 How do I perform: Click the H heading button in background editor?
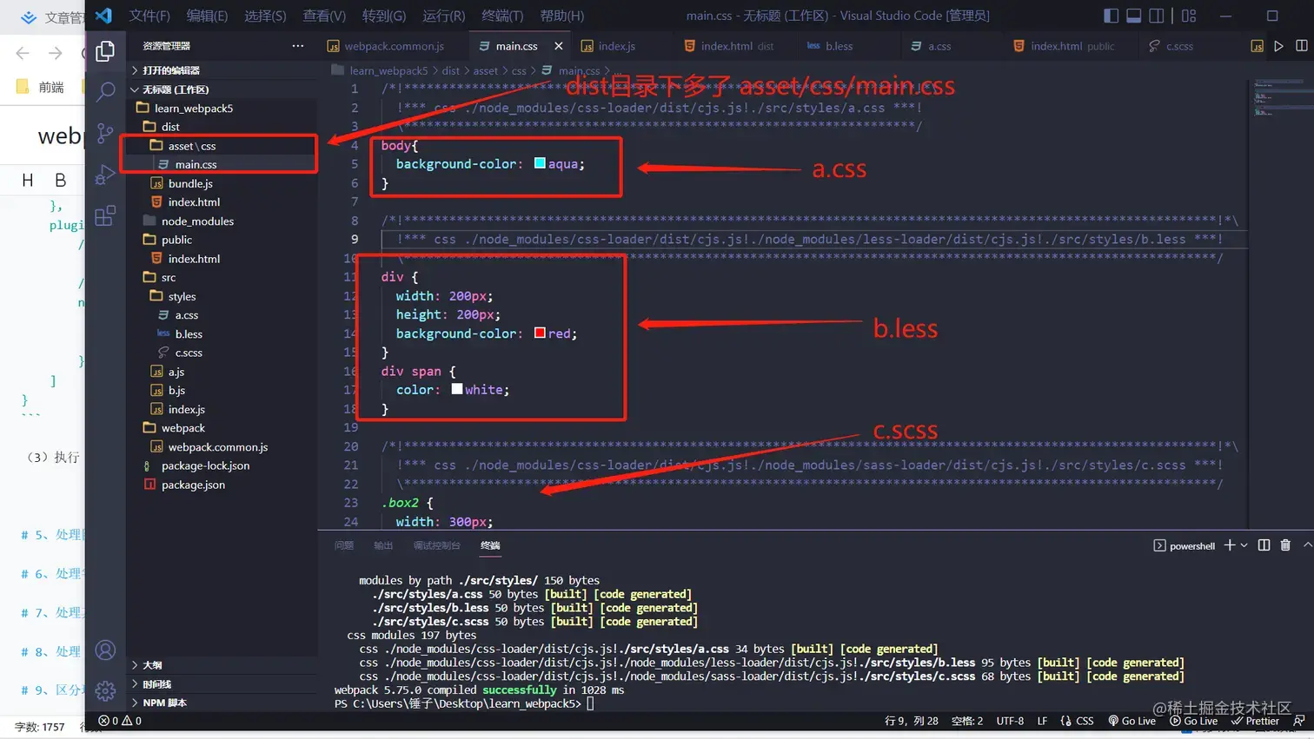(28, 181)
